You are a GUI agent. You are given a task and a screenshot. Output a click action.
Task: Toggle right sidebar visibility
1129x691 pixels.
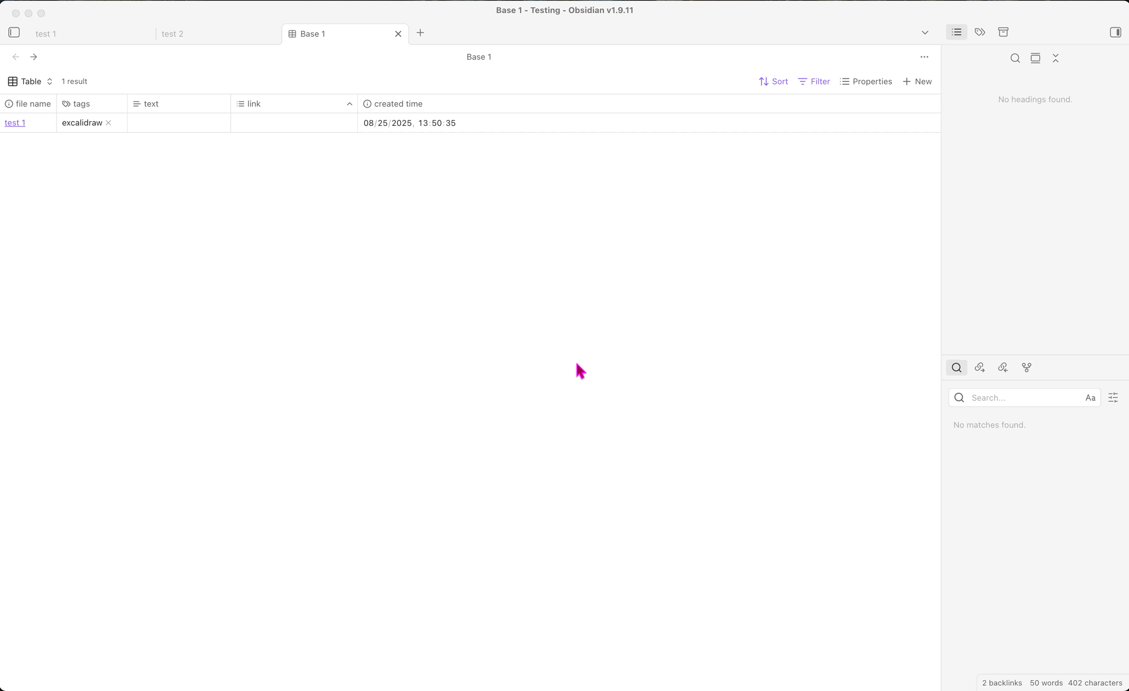(1115, 32)
